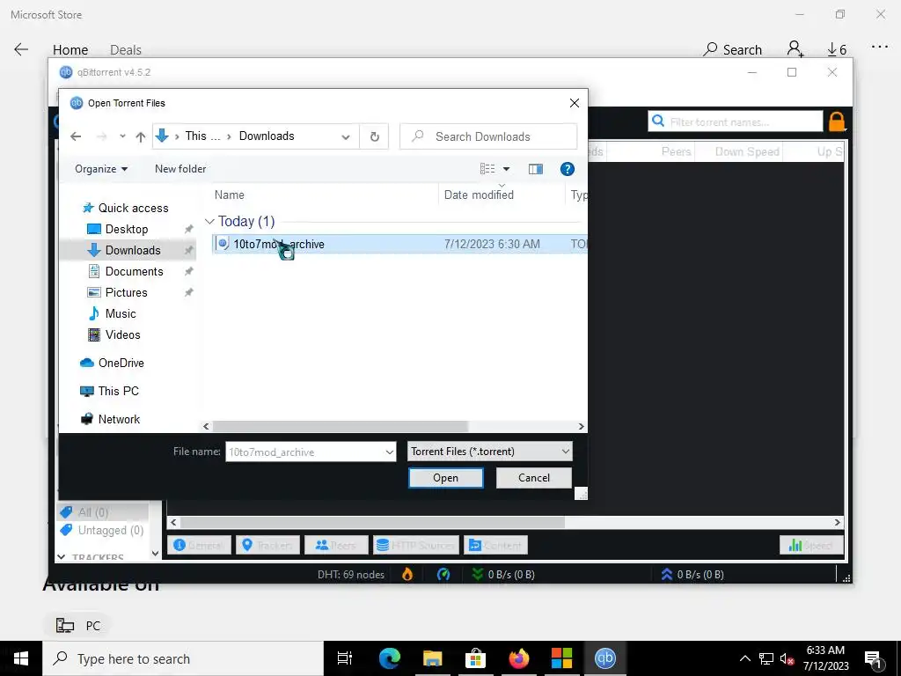
Task: Open account icon in Microsoft Store
Action: 795,49
